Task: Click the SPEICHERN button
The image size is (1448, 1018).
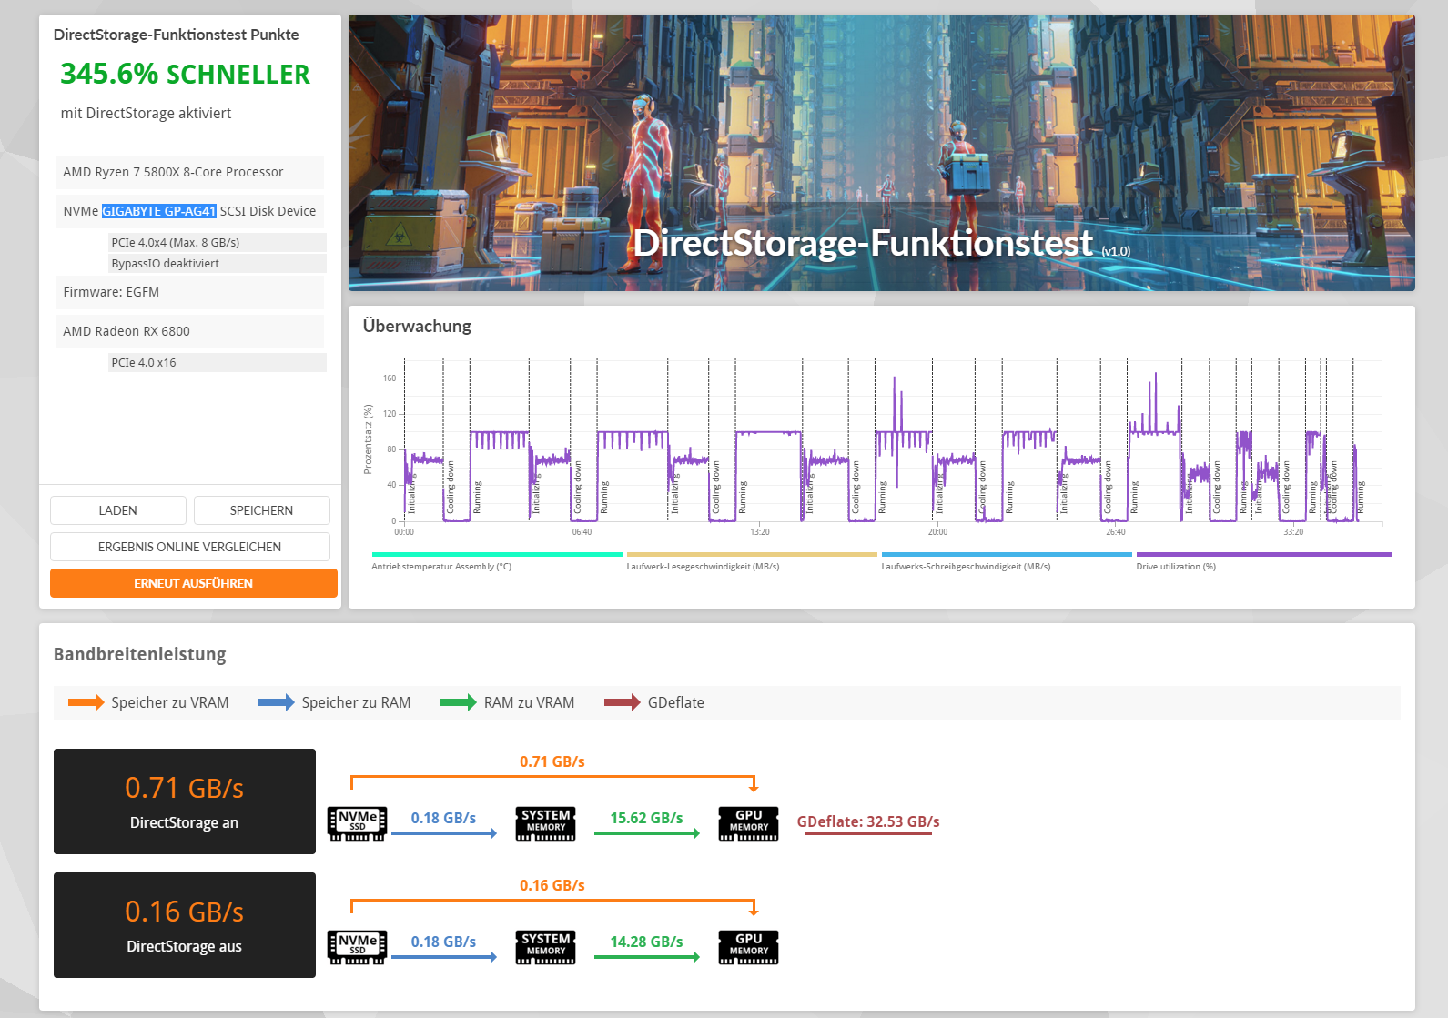Action: click(261, 510)
